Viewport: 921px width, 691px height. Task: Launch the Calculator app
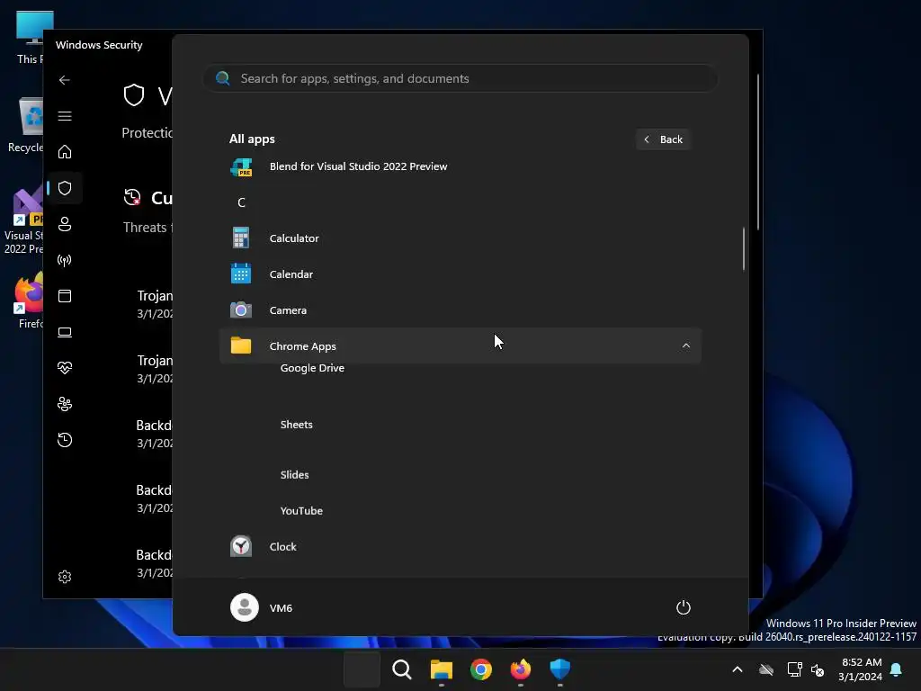460,238
